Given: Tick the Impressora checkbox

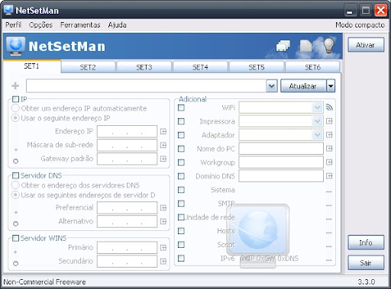Looking at the screenshot, I should coord(181,121).
